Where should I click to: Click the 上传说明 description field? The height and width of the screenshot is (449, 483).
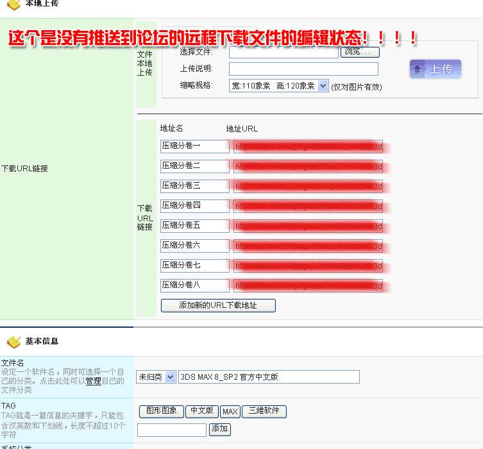303,69
